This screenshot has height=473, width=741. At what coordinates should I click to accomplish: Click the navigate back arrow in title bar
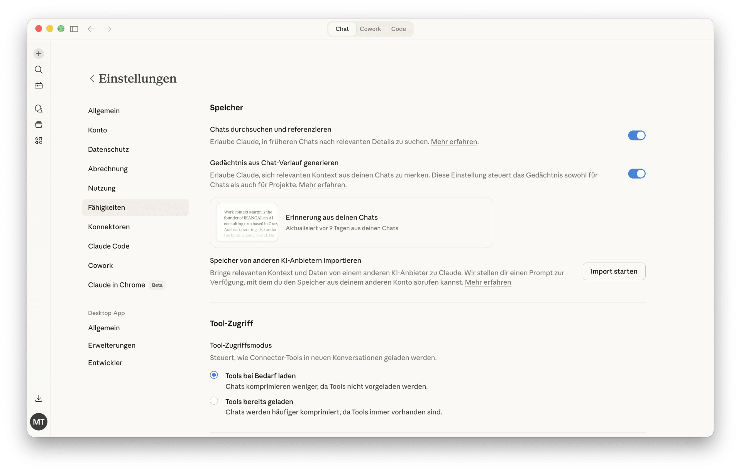(91, 29)
